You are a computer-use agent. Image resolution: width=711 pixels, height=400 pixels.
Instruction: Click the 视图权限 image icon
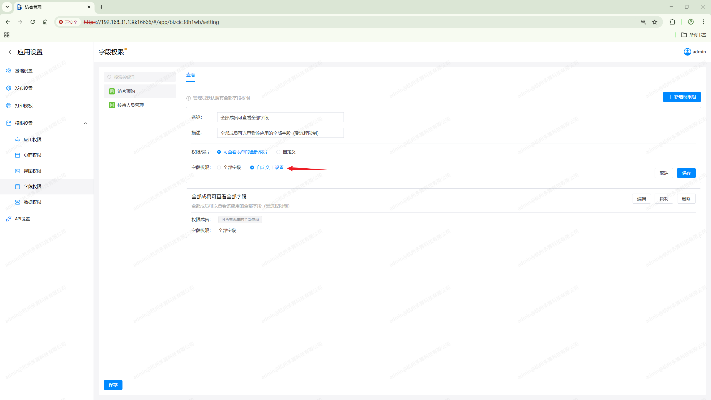pyautogui.click(x=17, y=171)
